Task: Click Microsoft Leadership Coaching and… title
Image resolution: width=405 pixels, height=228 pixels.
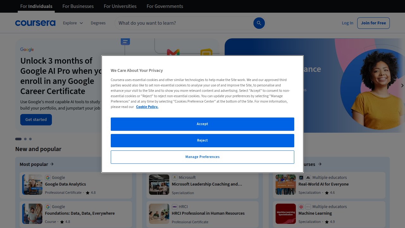Action: pyautogui.click(x=207, y=184)
